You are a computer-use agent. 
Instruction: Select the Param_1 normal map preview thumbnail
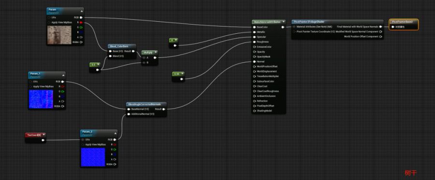click(x=41, y=99)
